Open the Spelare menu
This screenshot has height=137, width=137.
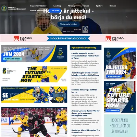coord(99,6)
